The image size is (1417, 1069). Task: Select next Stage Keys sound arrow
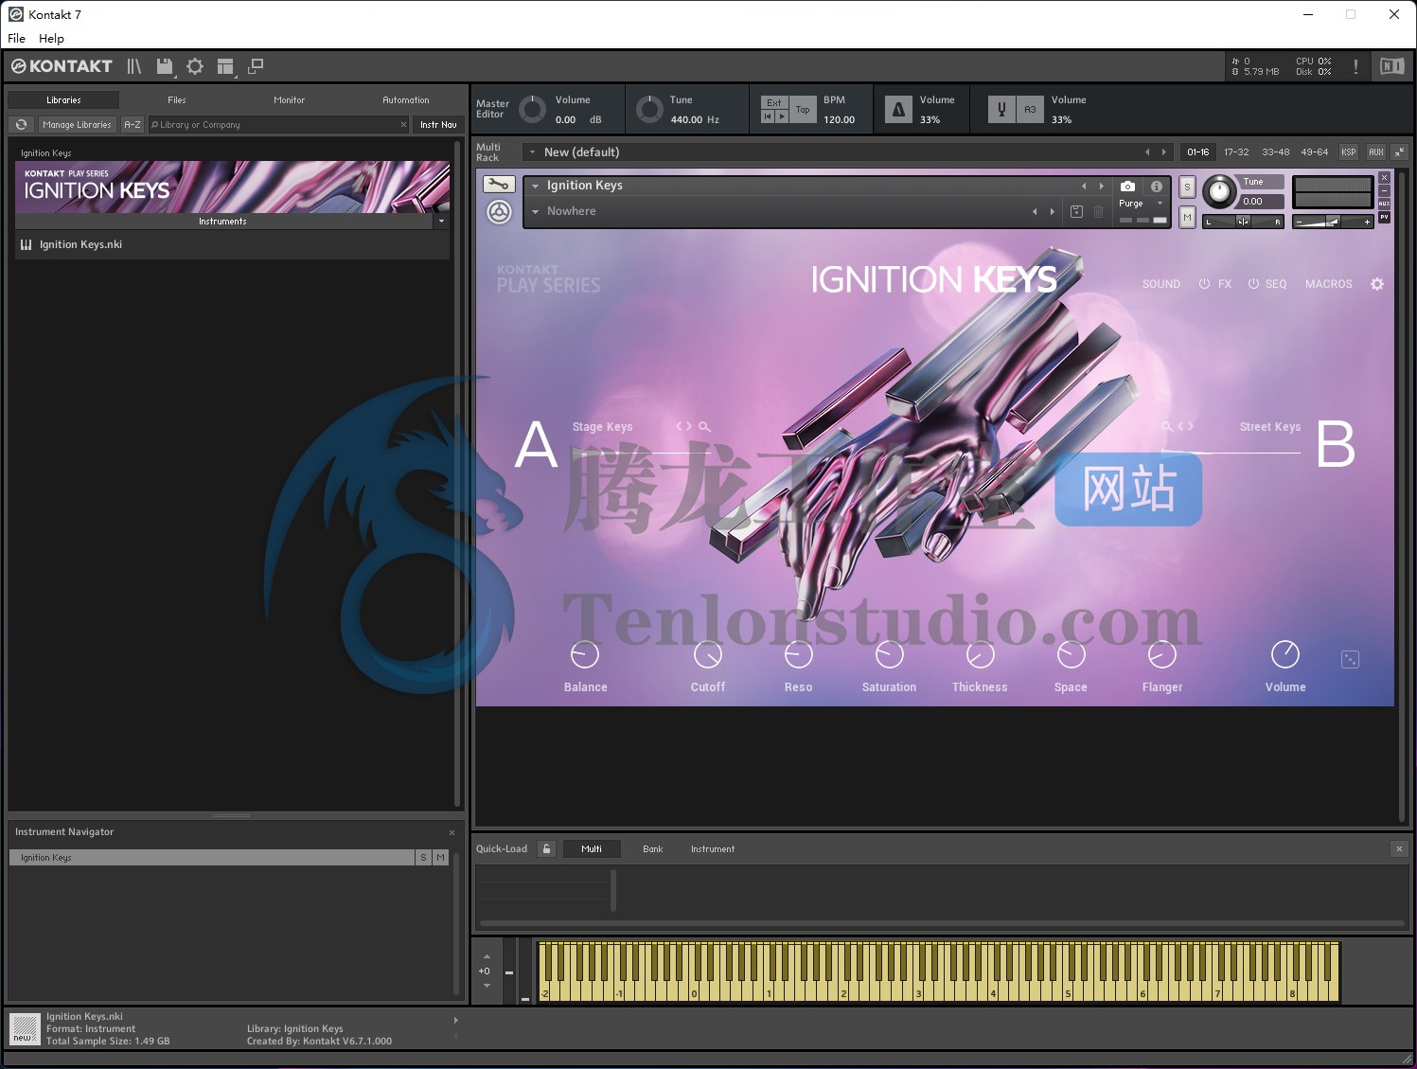coord(689,427)
